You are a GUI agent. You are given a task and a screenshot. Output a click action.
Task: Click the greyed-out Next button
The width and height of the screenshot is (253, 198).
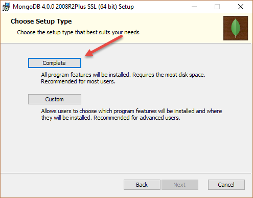point(180,185)
